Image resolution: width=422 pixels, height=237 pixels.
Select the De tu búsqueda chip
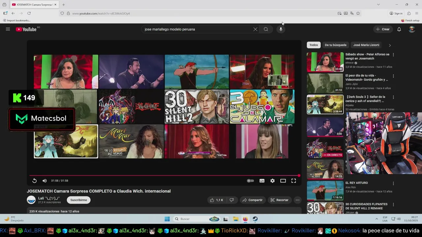(x=336, y=45)
